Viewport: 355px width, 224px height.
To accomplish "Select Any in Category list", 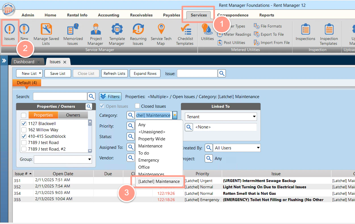I will (142, 125).
